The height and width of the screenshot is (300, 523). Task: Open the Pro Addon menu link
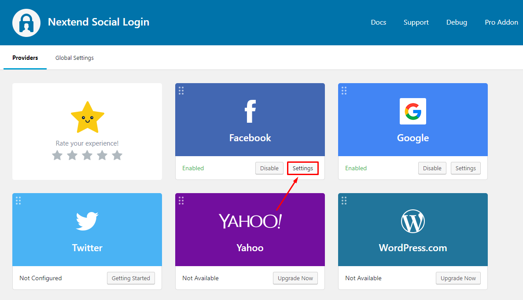(x=501, y=22)
